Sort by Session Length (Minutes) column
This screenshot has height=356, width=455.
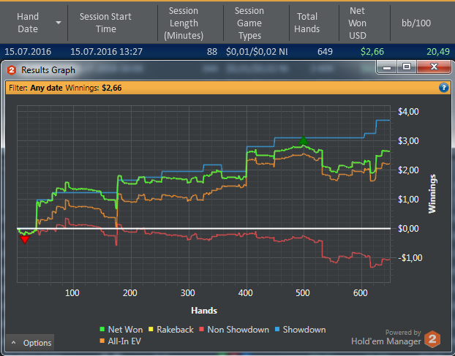190,23
